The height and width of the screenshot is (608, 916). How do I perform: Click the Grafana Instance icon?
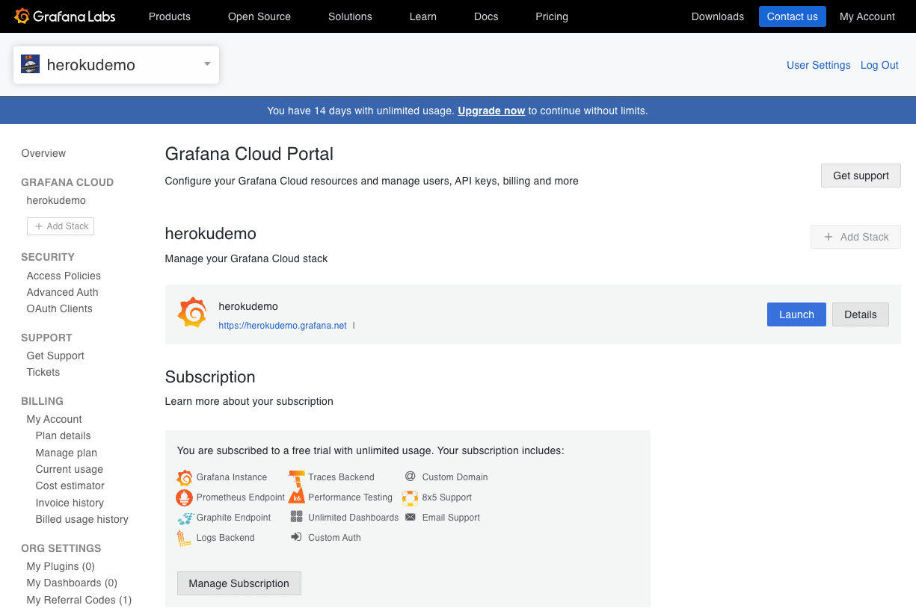click(x=185, y=477)
